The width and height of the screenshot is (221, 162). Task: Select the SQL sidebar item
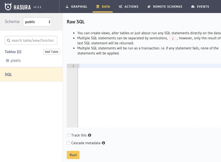click(x=31, y=74)
